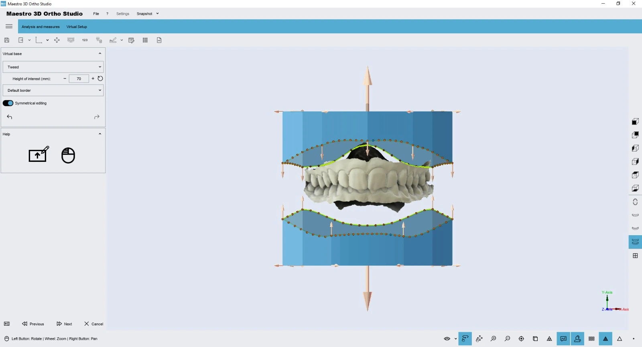Screen dimensions: 642x347
Task: Click the save icon in the toolbar
Action: (7, 40)
